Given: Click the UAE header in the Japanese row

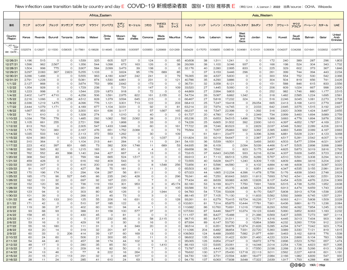Looking at the screenshot, I should 337,25.
